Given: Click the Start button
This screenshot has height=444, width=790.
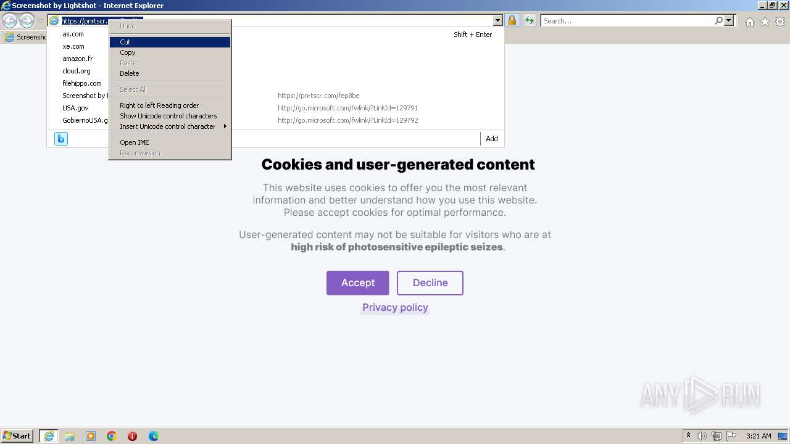Looking at the screenshot, I should (17, 436).
